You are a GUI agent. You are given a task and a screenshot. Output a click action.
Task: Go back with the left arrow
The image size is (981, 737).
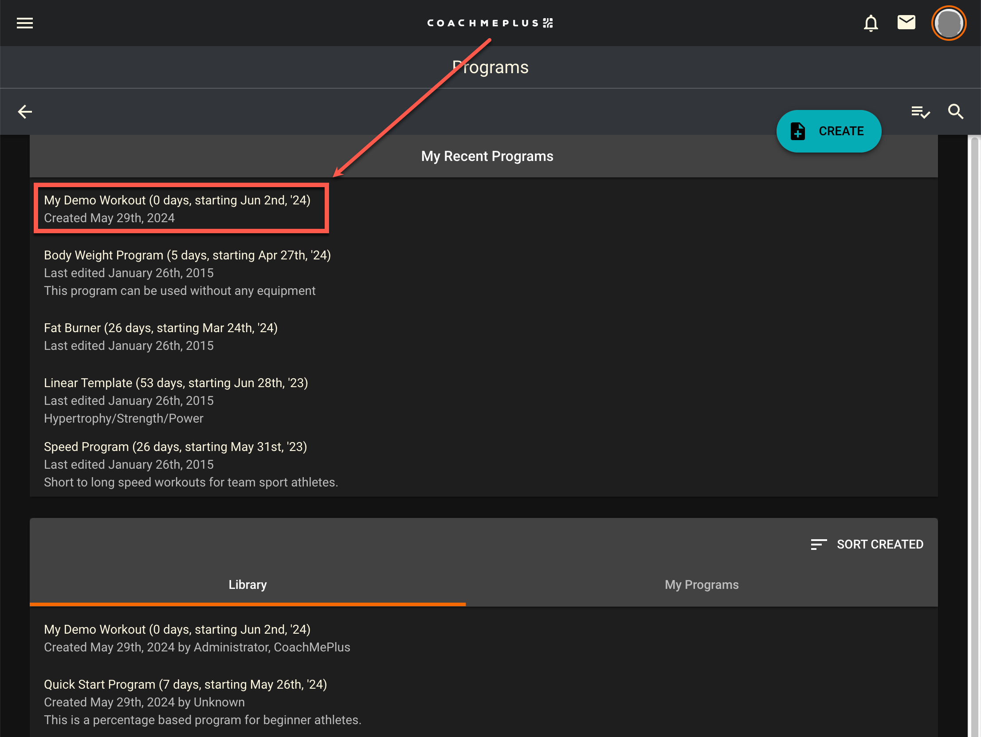(x=25, y=112)
